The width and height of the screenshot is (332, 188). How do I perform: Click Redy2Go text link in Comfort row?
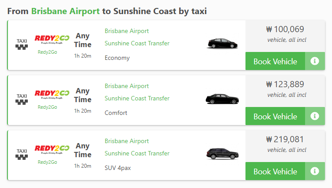click(x=47, y=107)
